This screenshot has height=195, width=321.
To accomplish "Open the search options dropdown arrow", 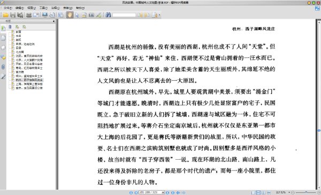I will 159,15.
